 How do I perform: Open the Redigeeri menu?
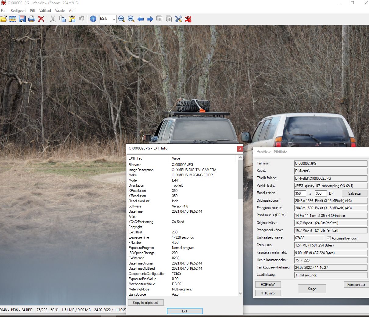click(x=18, y=10)
